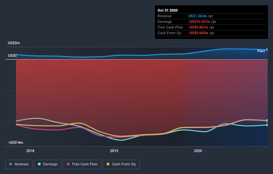Click the 2020 x-axis label
This screenshot has height=174, width=273.
pyautogui.click(x=198, y=151)
